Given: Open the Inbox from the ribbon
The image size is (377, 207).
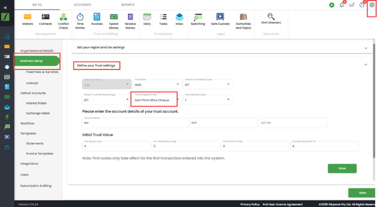Looking at the screenshot, I should [179, 19].
